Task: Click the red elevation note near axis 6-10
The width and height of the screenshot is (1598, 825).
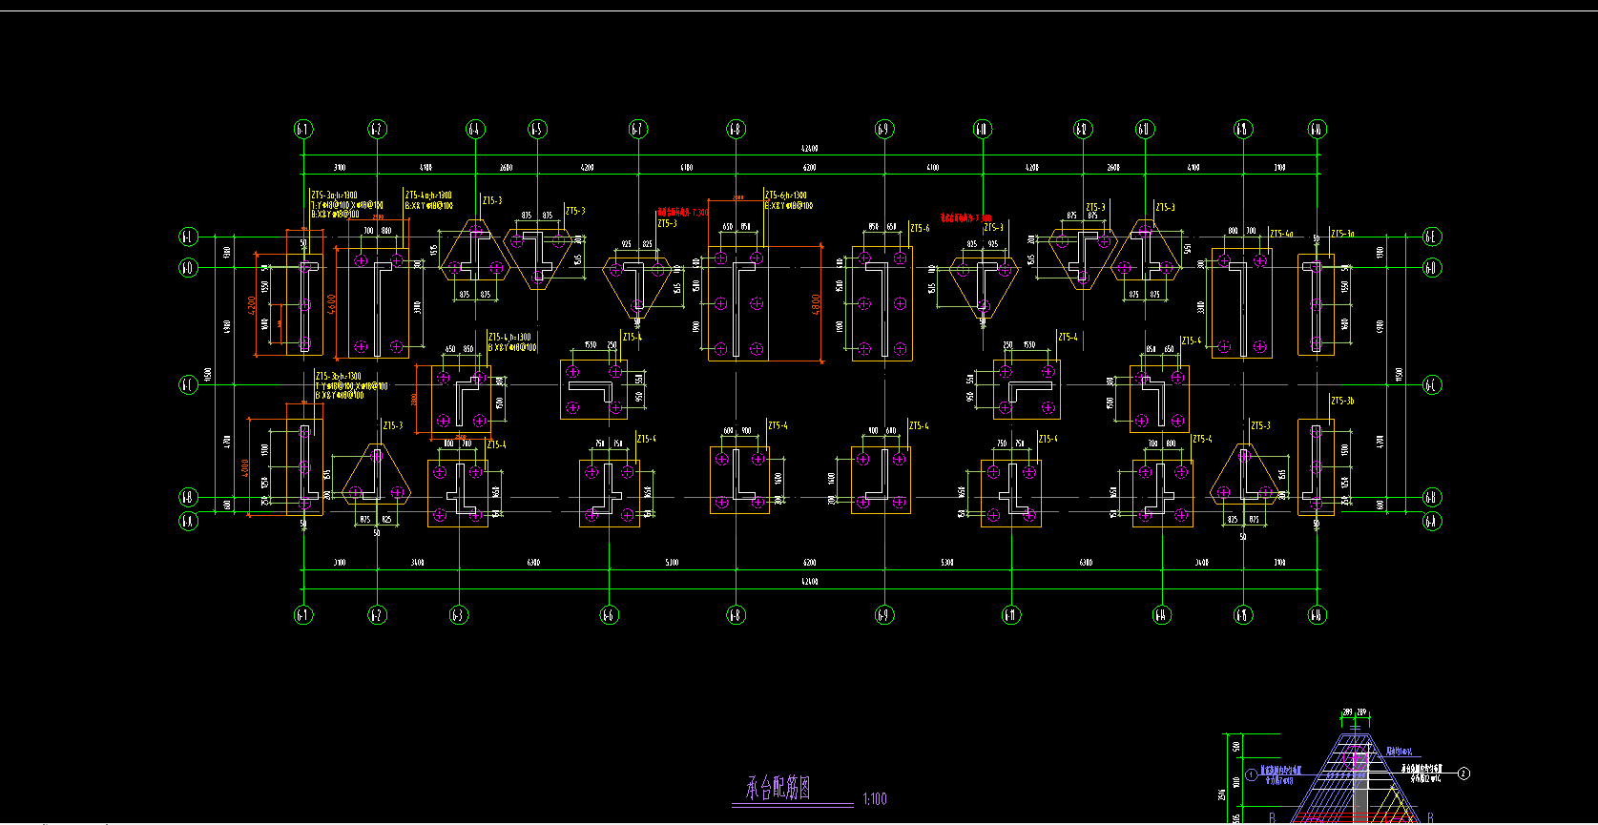Action: pyautogui.click(x=965, y=218)
